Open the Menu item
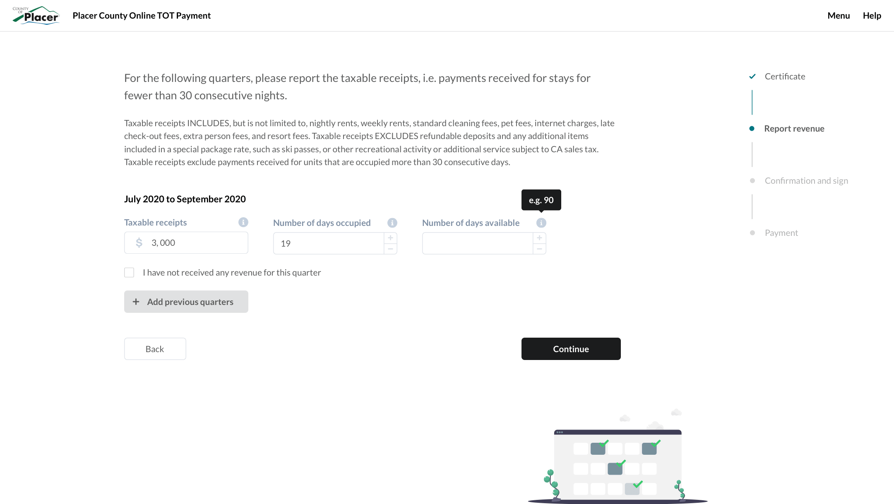Screen dimensions: 894x504 [x=839, y=16]
